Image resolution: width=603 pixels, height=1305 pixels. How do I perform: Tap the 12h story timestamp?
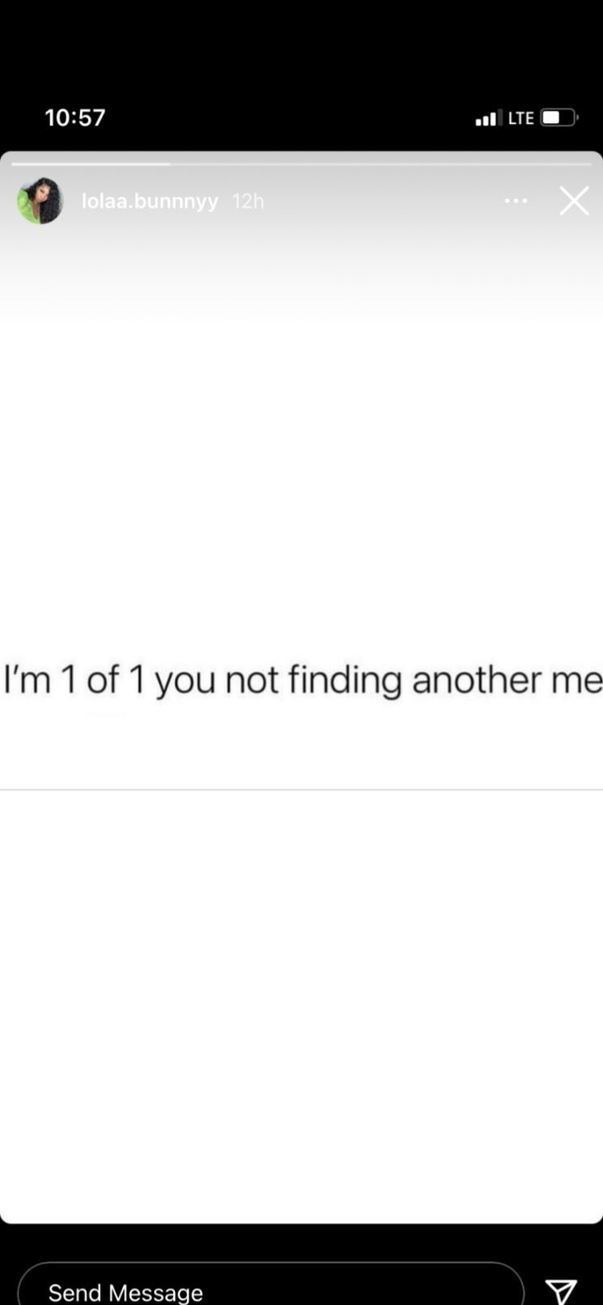[x=248, y=201]
